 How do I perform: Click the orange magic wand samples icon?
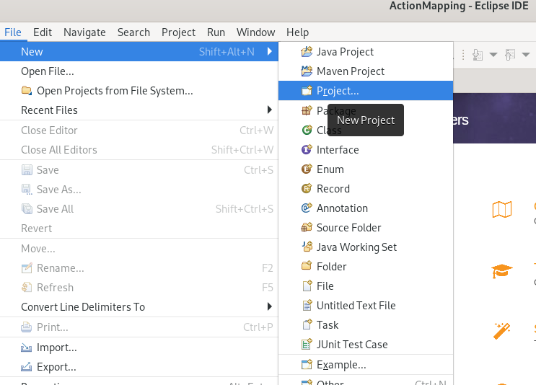tap(502, 331)
